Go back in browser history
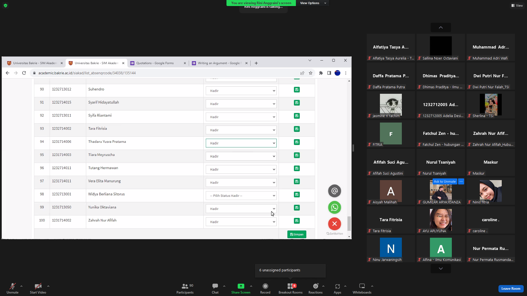 tap(7, 73)
